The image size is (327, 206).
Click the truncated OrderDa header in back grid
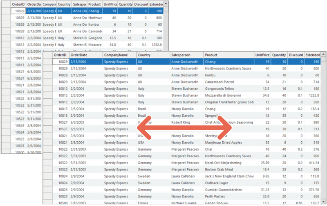coord(34,5)
